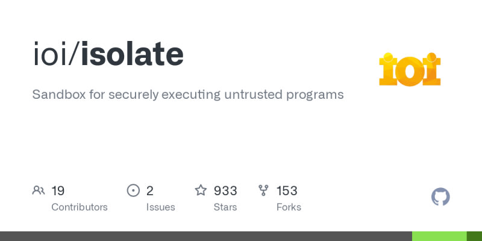Click the GitHub Octocat logo
The width and height of the screenshot is (482, 241).
[441, 197]
